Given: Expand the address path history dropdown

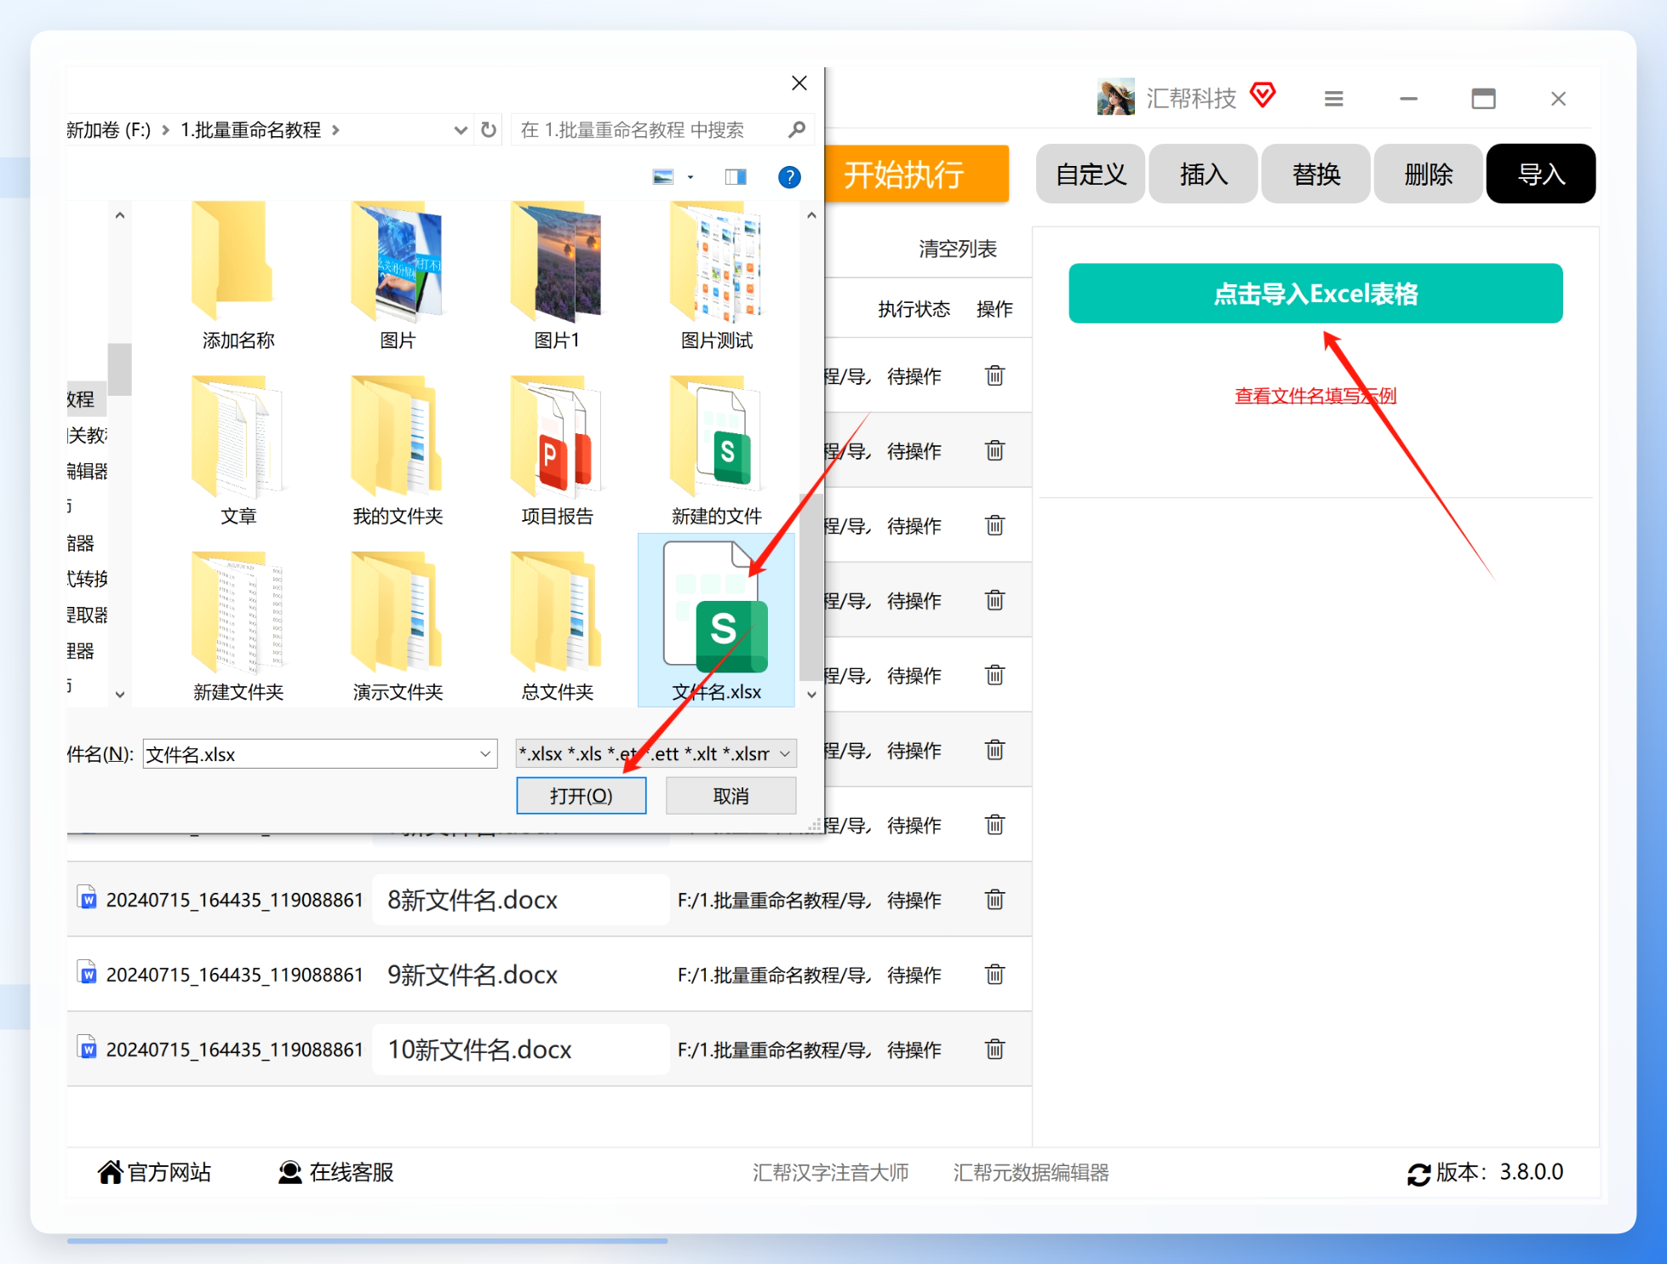Looking at the screenshot, I should (x=461, y=130).
